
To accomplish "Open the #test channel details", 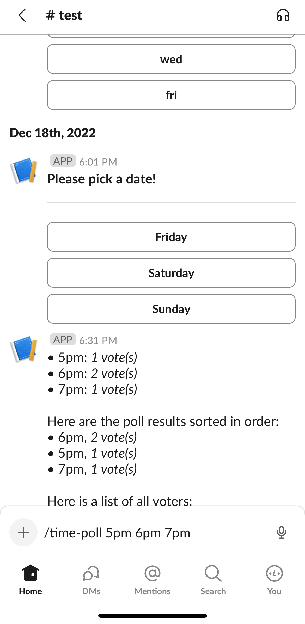I will [64, 15].
